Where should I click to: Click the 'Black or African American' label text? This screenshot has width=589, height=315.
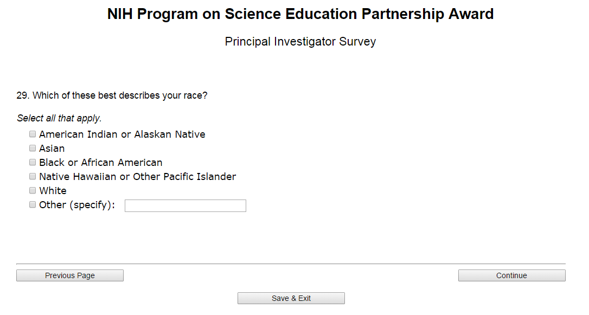[101, 163]
